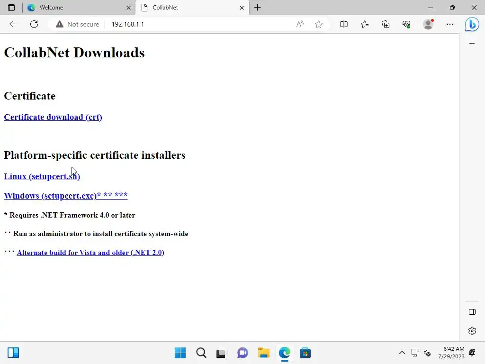Open Settings and more ellipsis menu
Screen dimensions: 485x364
(450, 24)
